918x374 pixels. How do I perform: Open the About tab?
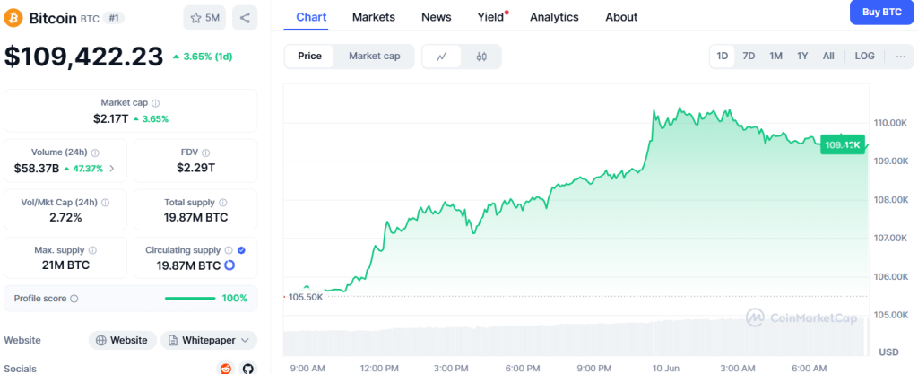point(621,17)
